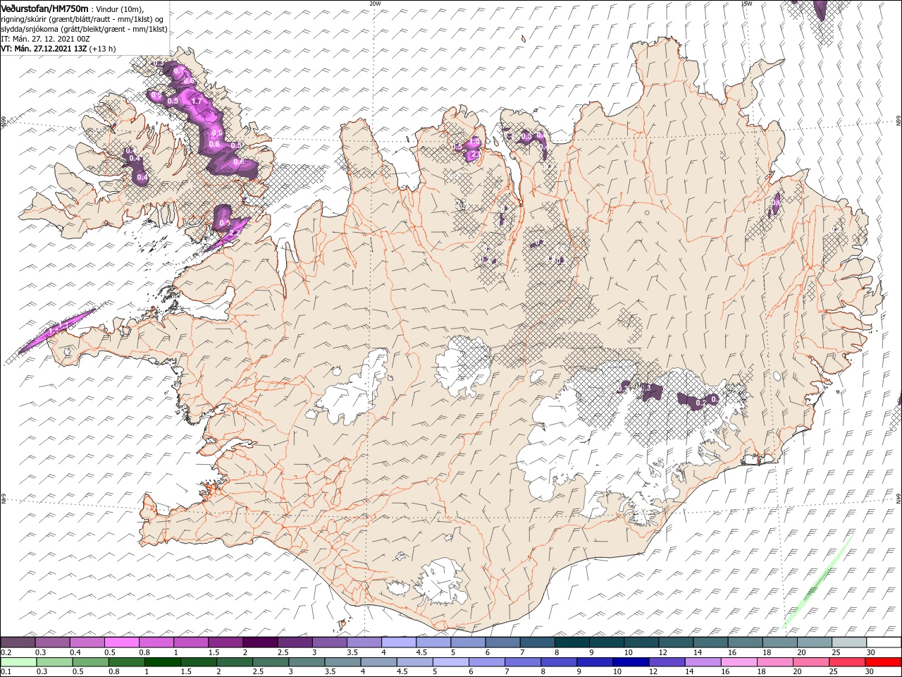Select the 20 grey top-row swatch
The image size is (902, 677).
[x=815, y=642]
